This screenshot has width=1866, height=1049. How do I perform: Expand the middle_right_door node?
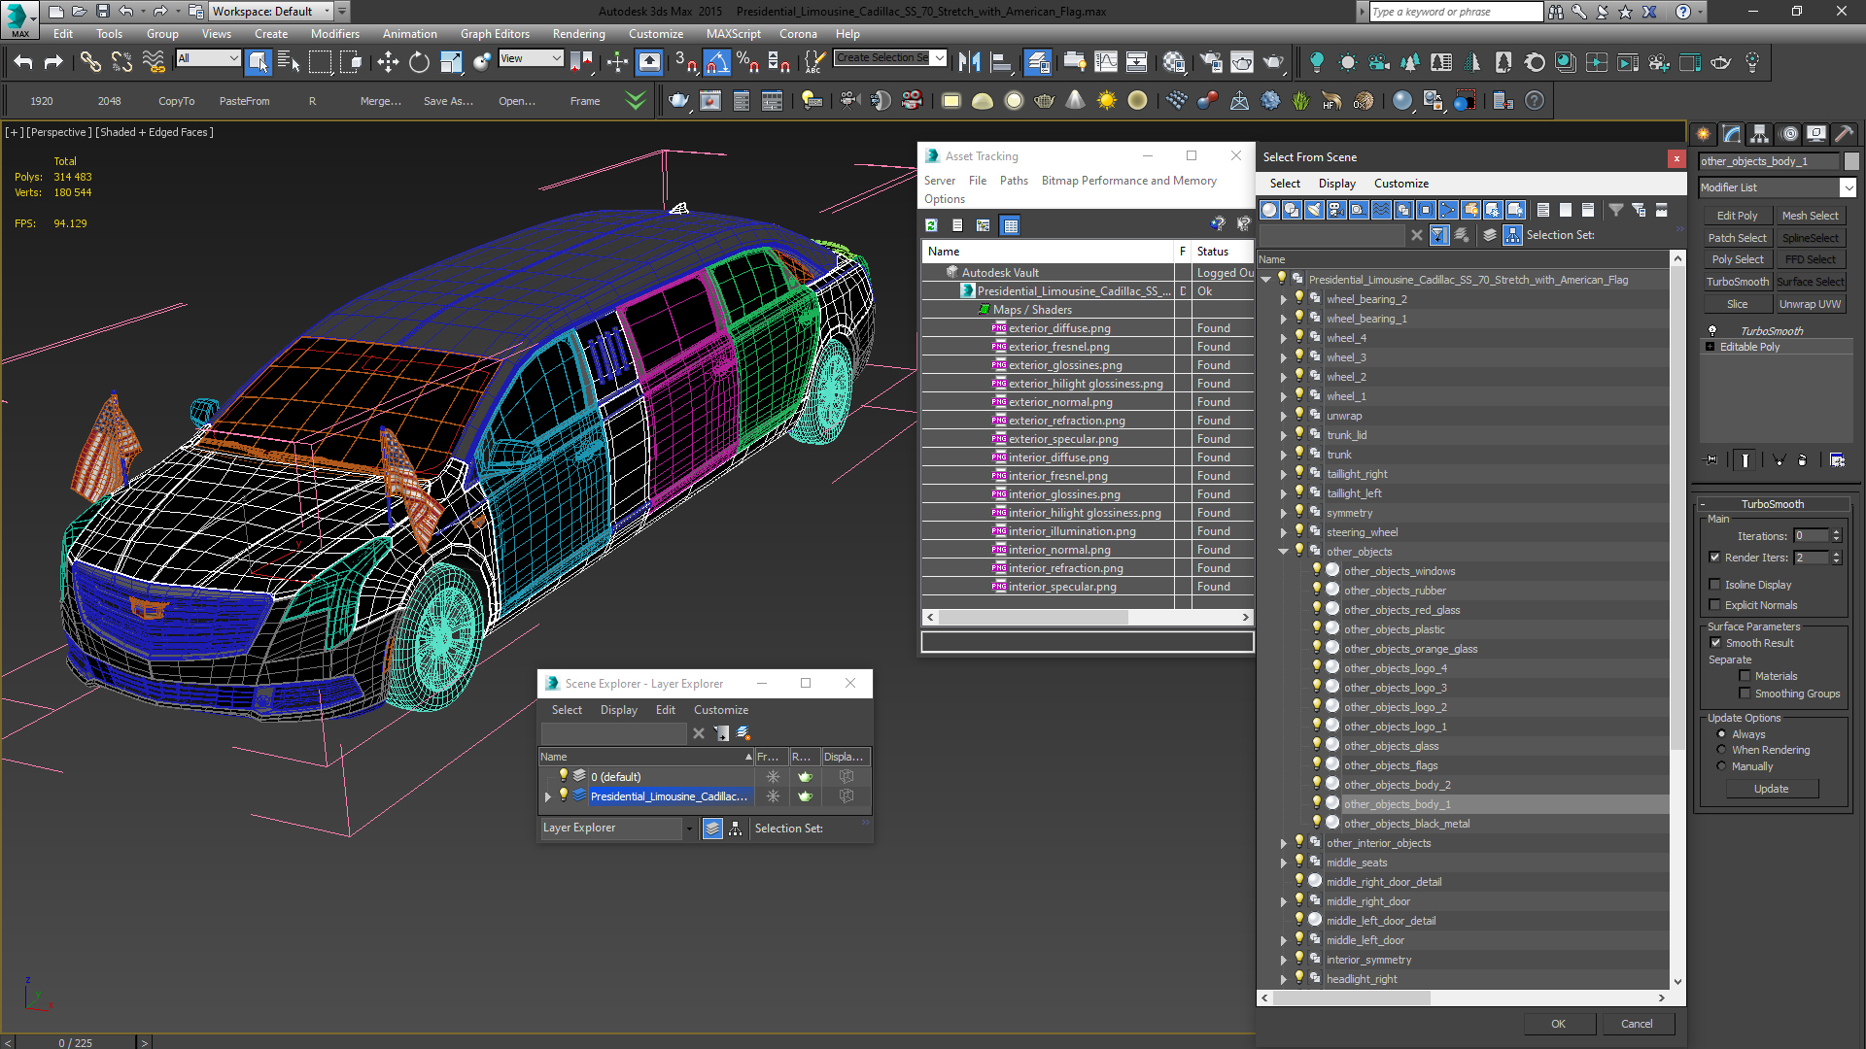1283,900
